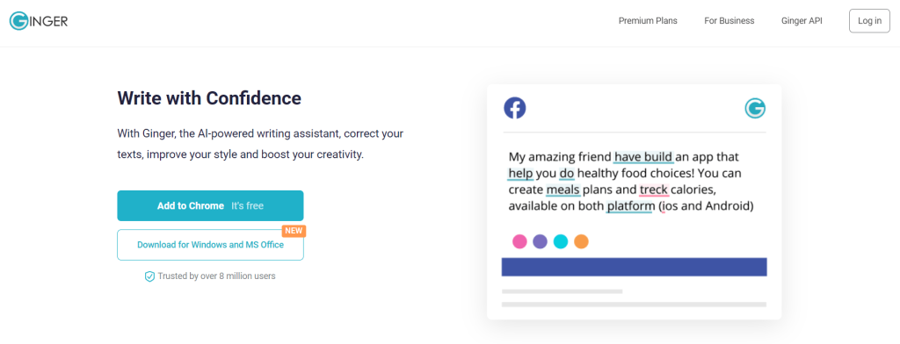Select the purple color dot
Viewport: 900px width, 344px height.
coord(541,241)
